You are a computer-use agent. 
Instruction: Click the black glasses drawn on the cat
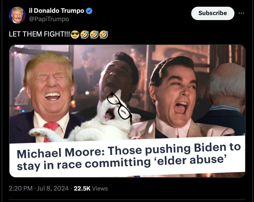(x=119, y=107)
